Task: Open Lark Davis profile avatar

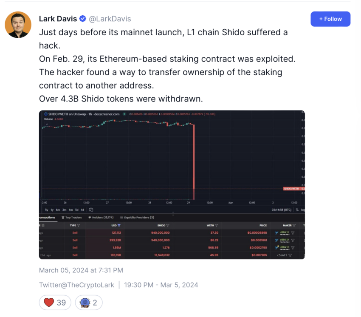Action: coord(18,25)
